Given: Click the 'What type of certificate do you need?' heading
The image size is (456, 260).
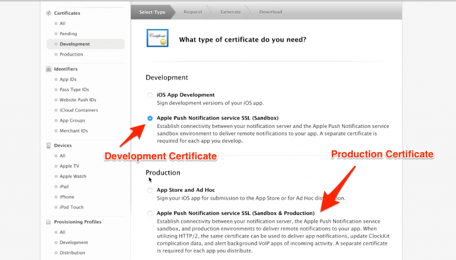Looking at the screenshot, I should point(242,40).
